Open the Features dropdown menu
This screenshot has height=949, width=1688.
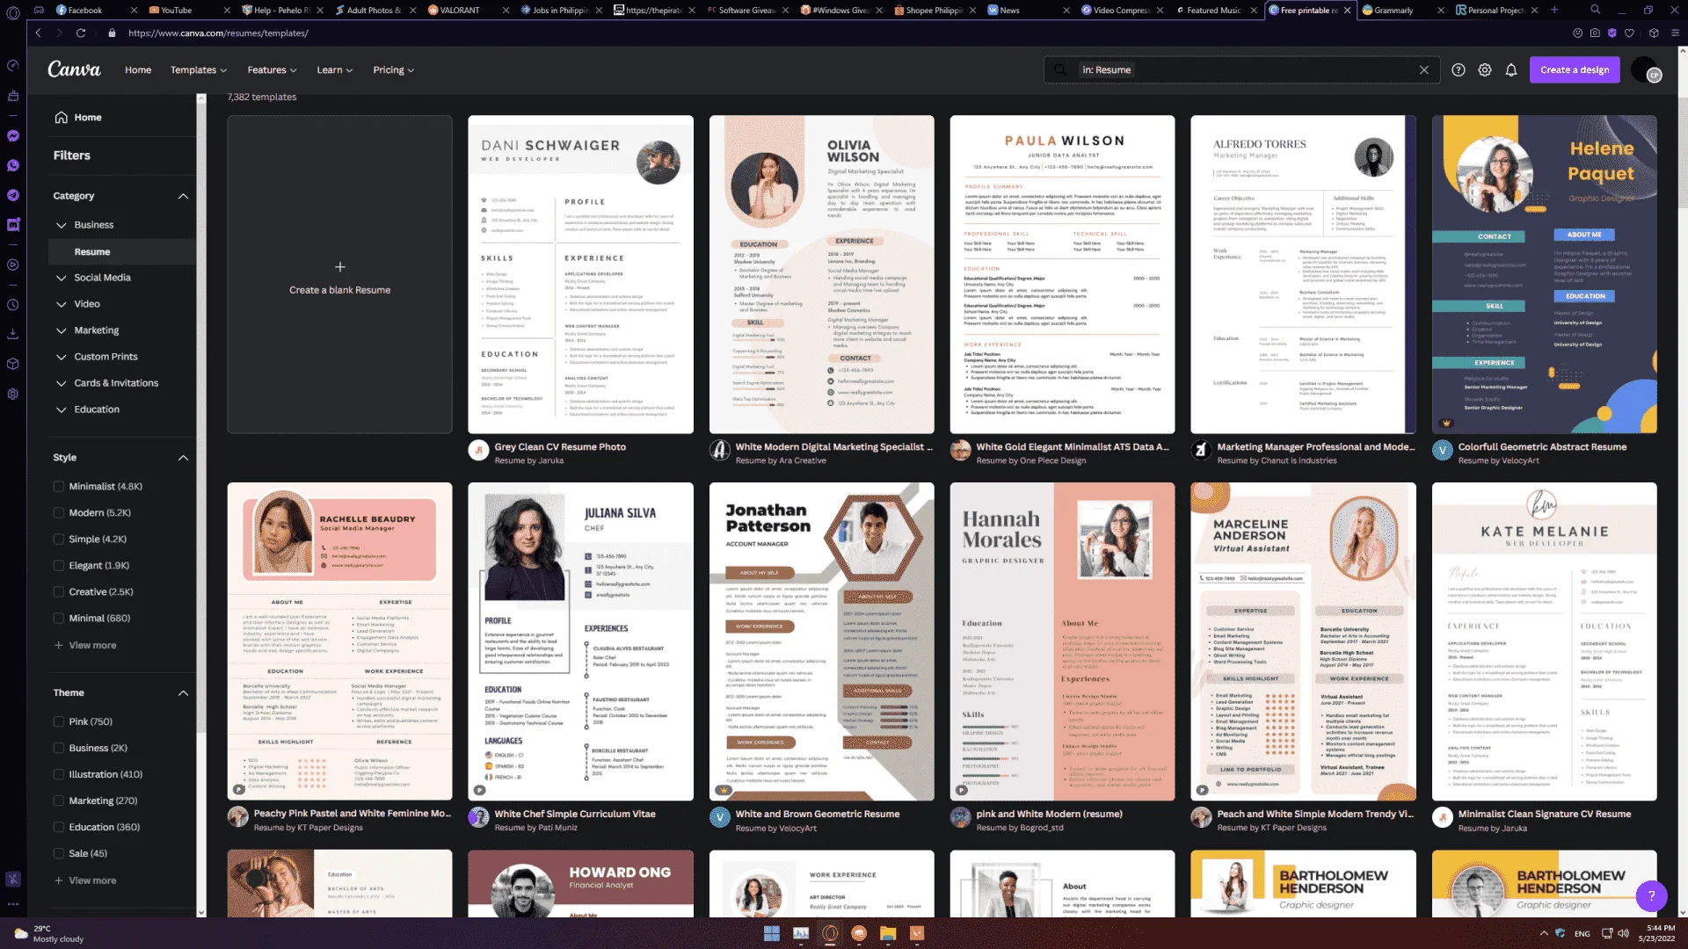pos(272,70)
